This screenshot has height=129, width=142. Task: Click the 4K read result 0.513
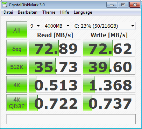[x=55, y=84]
